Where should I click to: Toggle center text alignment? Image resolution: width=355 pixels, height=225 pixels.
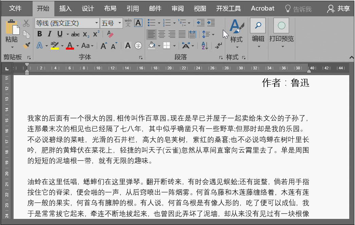pyautogui.click(x=161, y=34)
